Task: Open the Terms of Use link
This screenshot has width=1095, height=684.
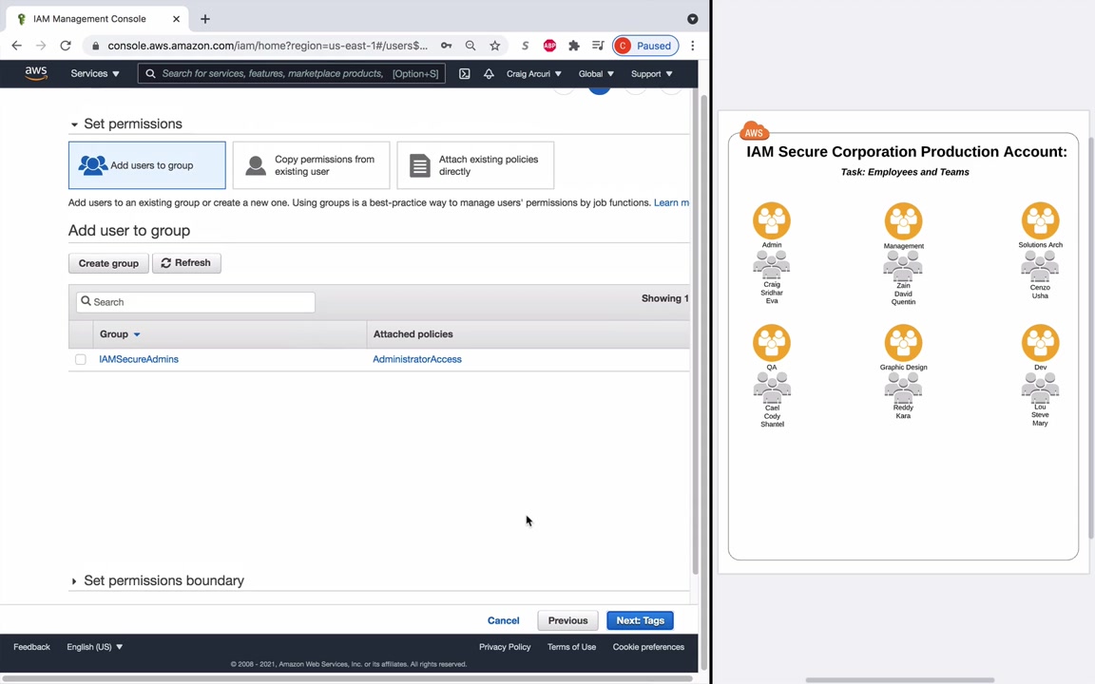Action: click(571, 647)
